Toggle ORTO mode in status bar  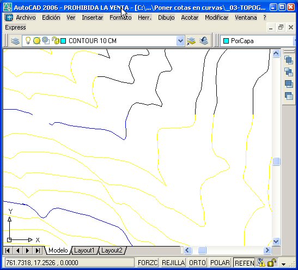click(x=197, y=263)
